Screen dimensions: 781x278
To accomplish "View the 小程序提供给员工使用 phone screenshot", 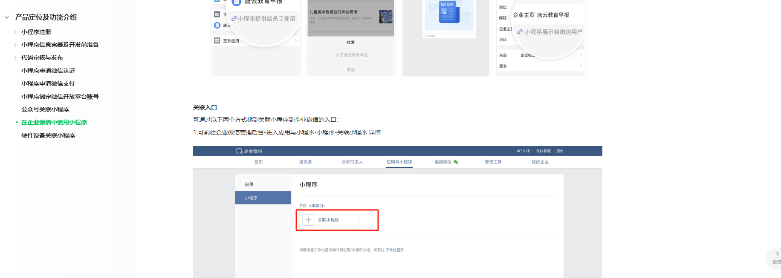I will [x=256, y=38].
